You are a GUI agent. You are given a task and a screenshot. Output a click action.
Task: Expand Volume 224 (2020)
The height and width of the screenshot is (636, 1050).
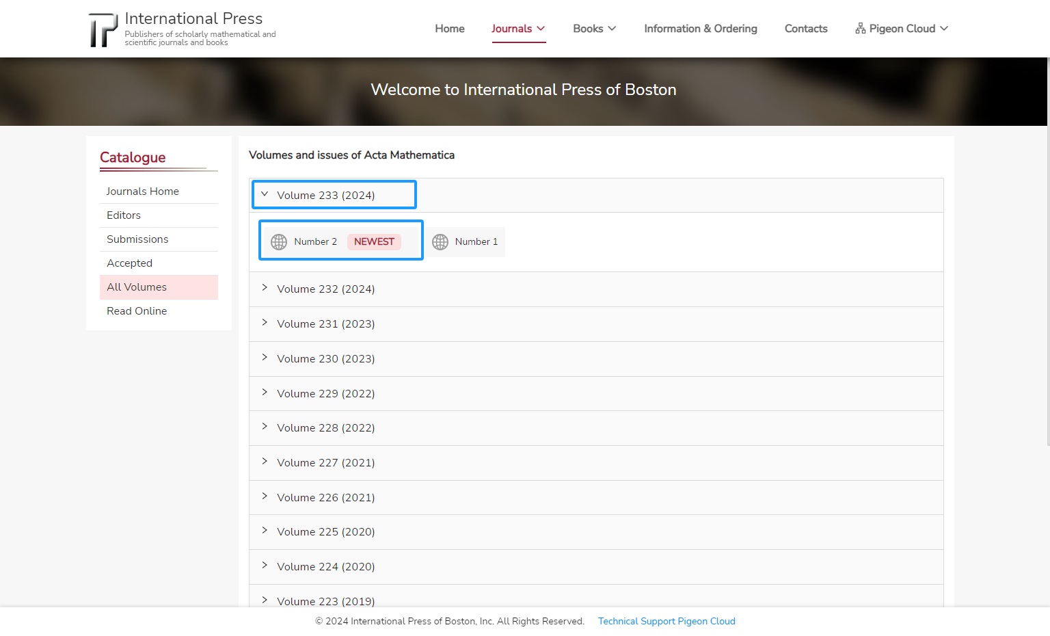596,566
